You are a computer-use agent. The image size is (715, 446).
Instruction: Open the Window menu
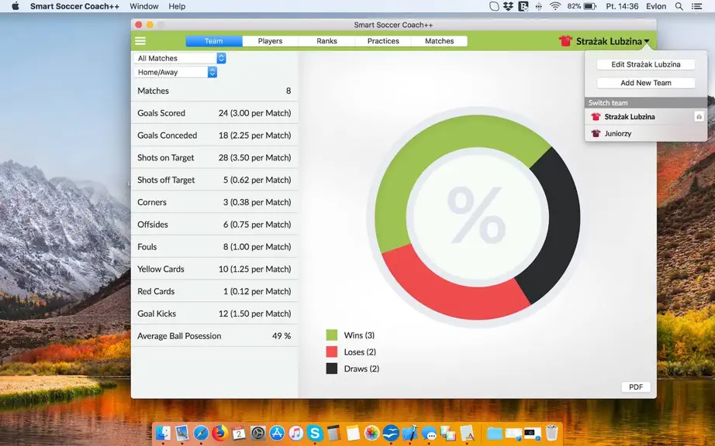(144, 6)
